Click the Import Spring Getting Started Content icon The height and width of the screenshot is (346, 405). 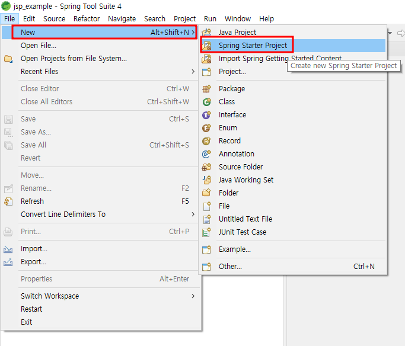206,59
